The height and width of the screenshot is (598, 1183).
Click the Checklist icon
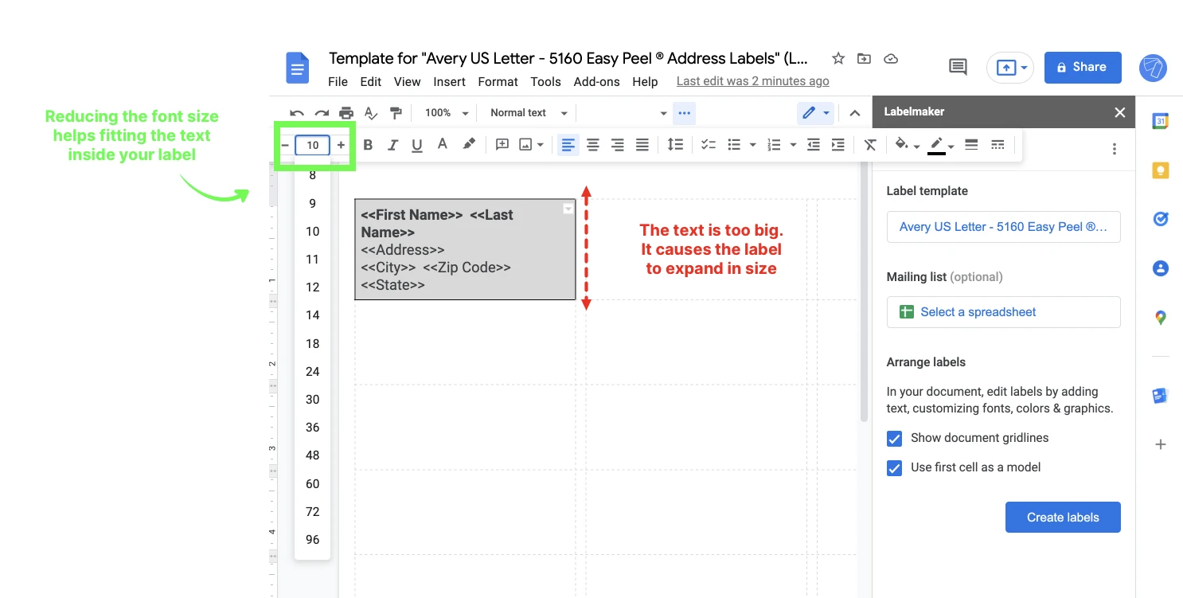[x=709, y=145]
